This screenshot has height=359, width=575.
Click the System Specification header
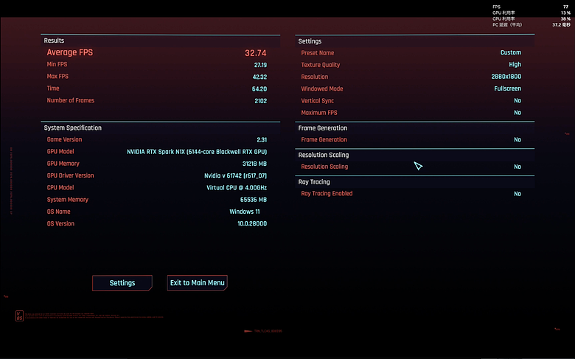pyautogui.click(x=72, y=128)
